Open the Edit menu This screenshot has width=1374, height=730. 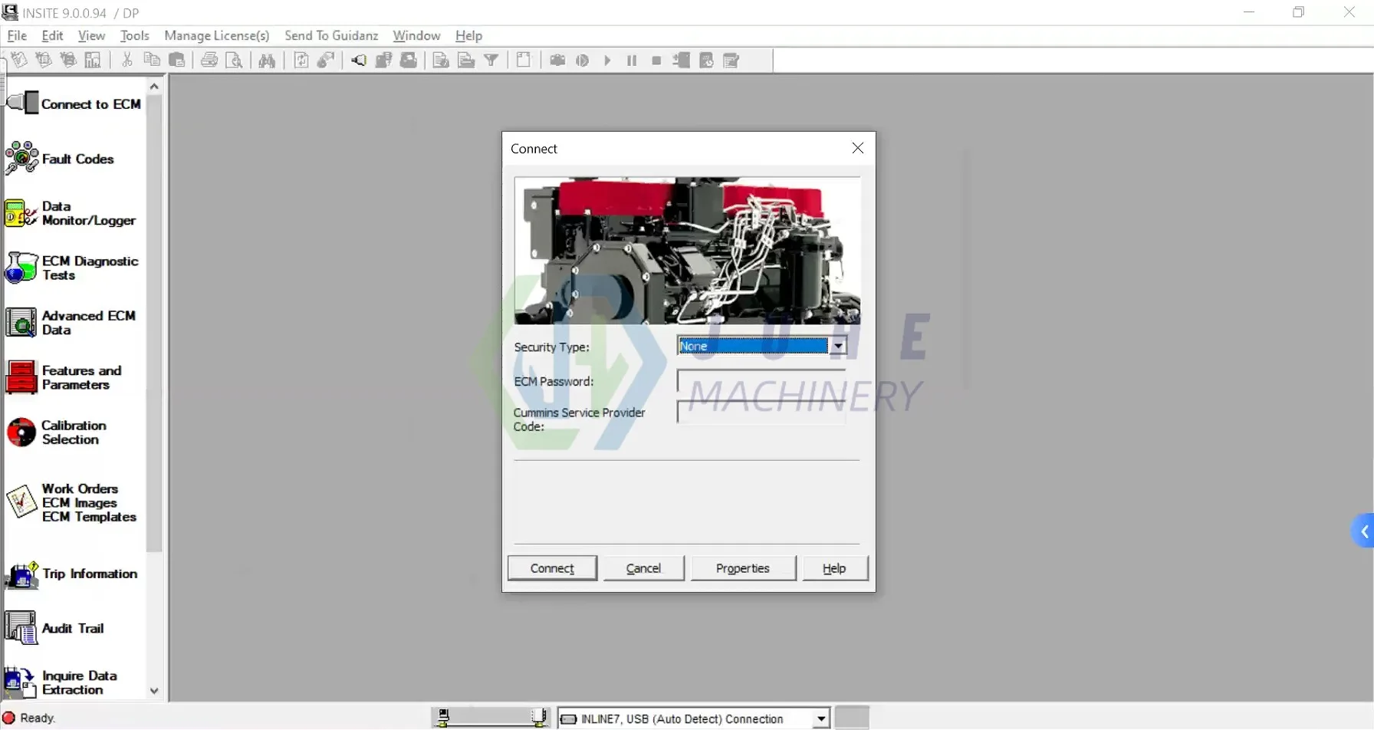pyautogui.click(x=52, y=35)
